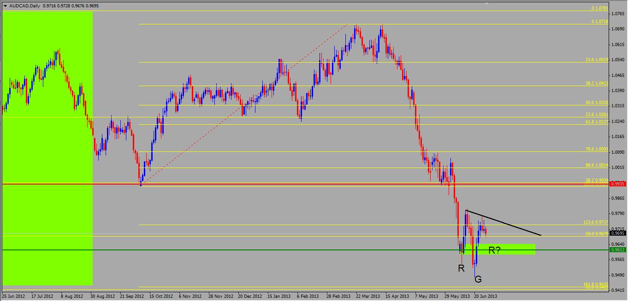Click the 88.6 1.0014 Fibonacci level label
This screenshot has height=301, width=628.
(596, 165)
